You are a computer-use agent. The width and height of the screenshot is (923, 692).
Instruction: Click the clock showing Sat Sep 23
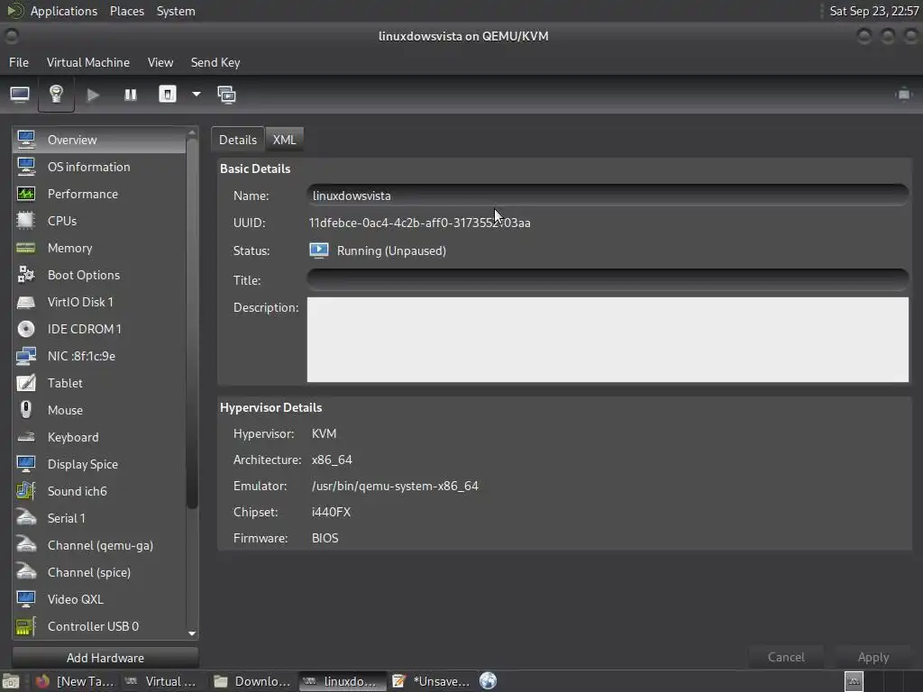tap(874, 11)
